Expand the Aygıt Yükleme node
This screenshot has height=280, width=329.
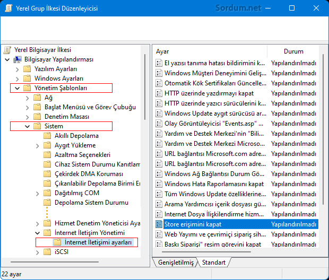[37, 146]
